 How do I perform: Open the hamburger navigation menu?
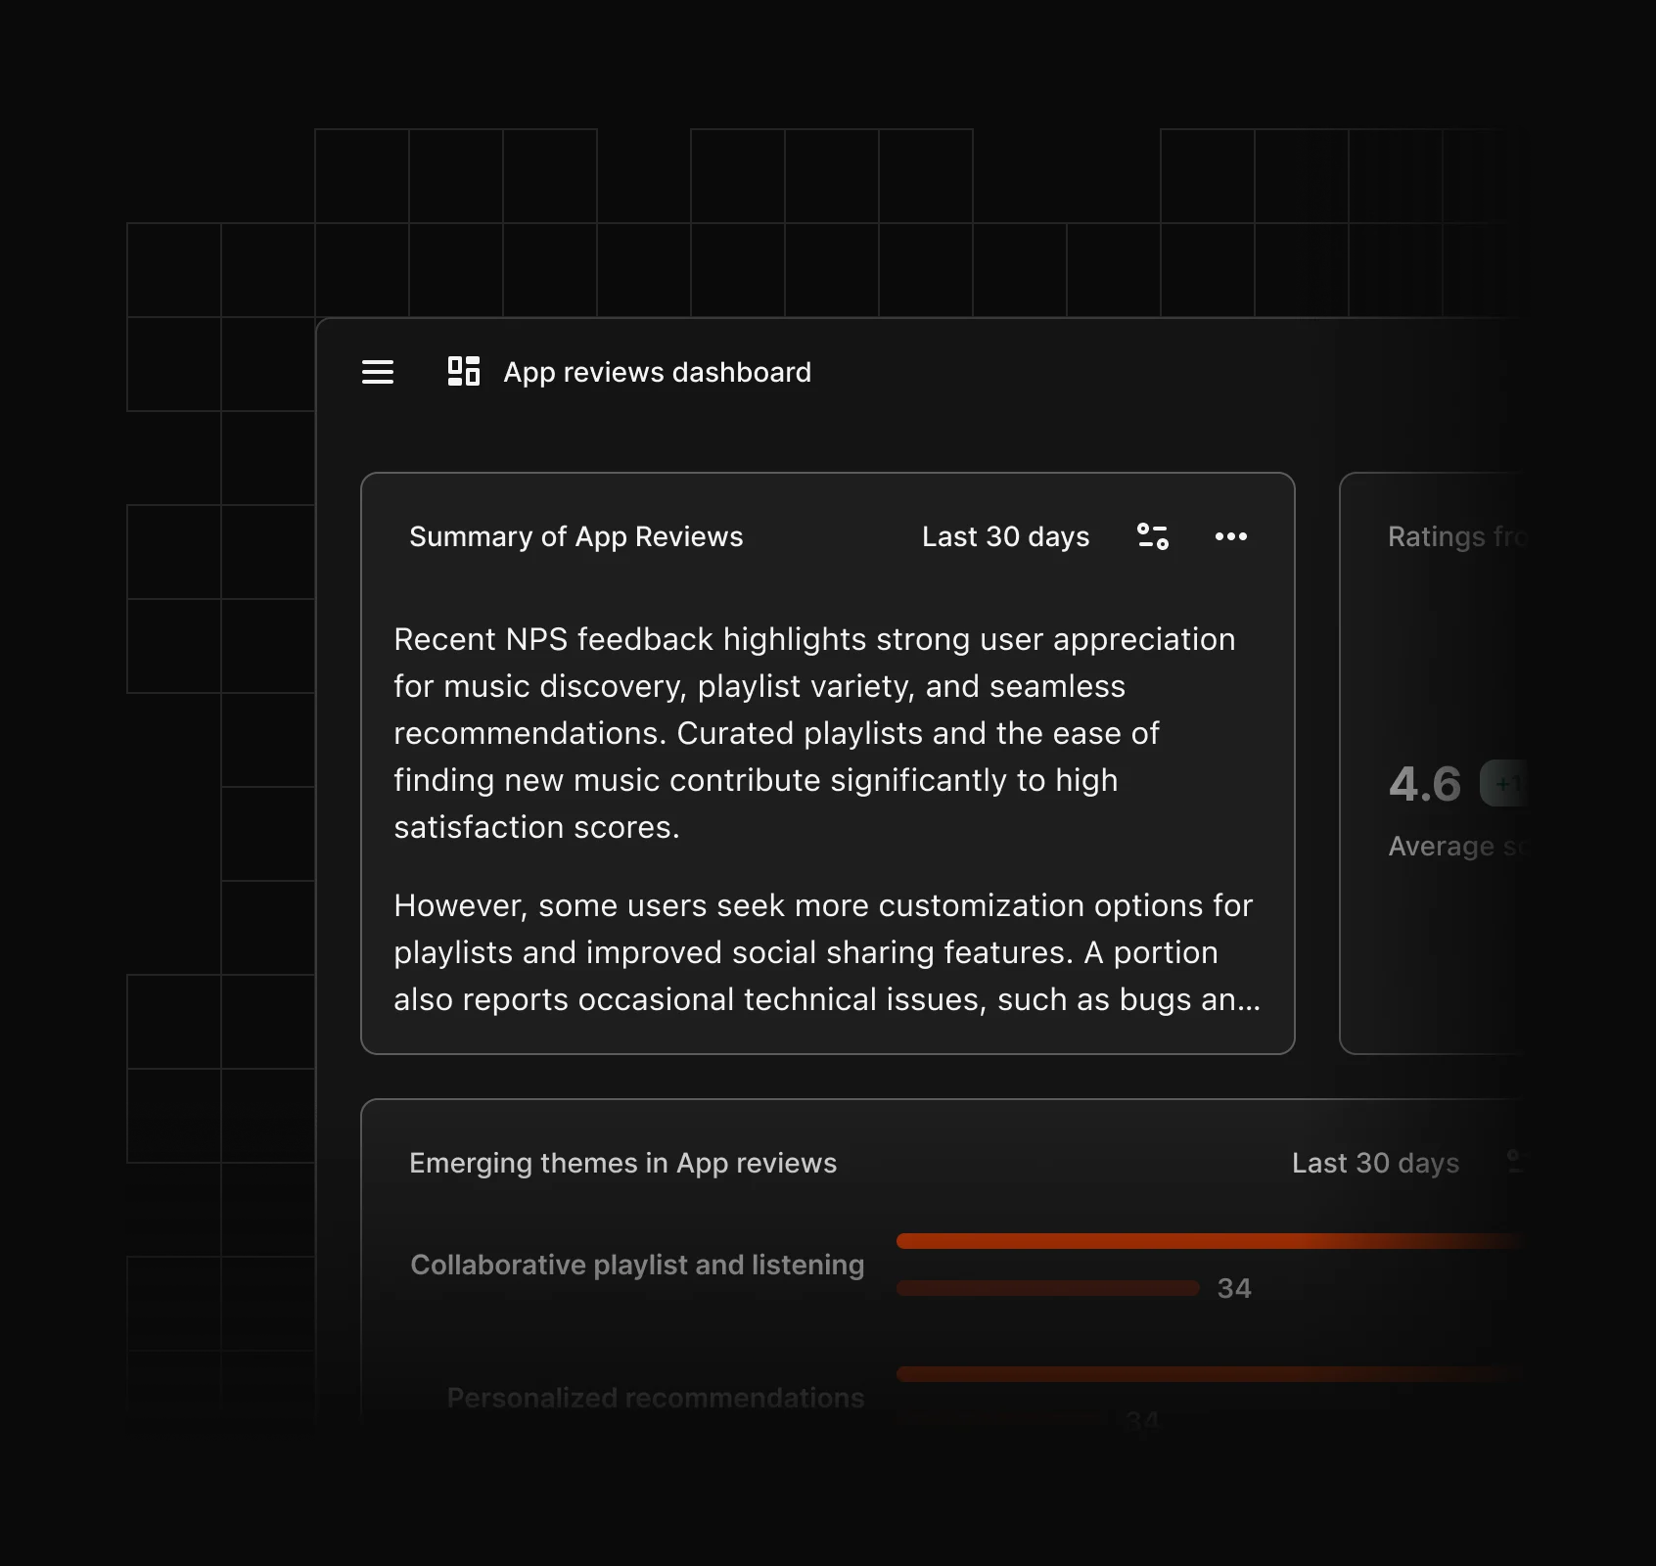click(x=378, y=372)
